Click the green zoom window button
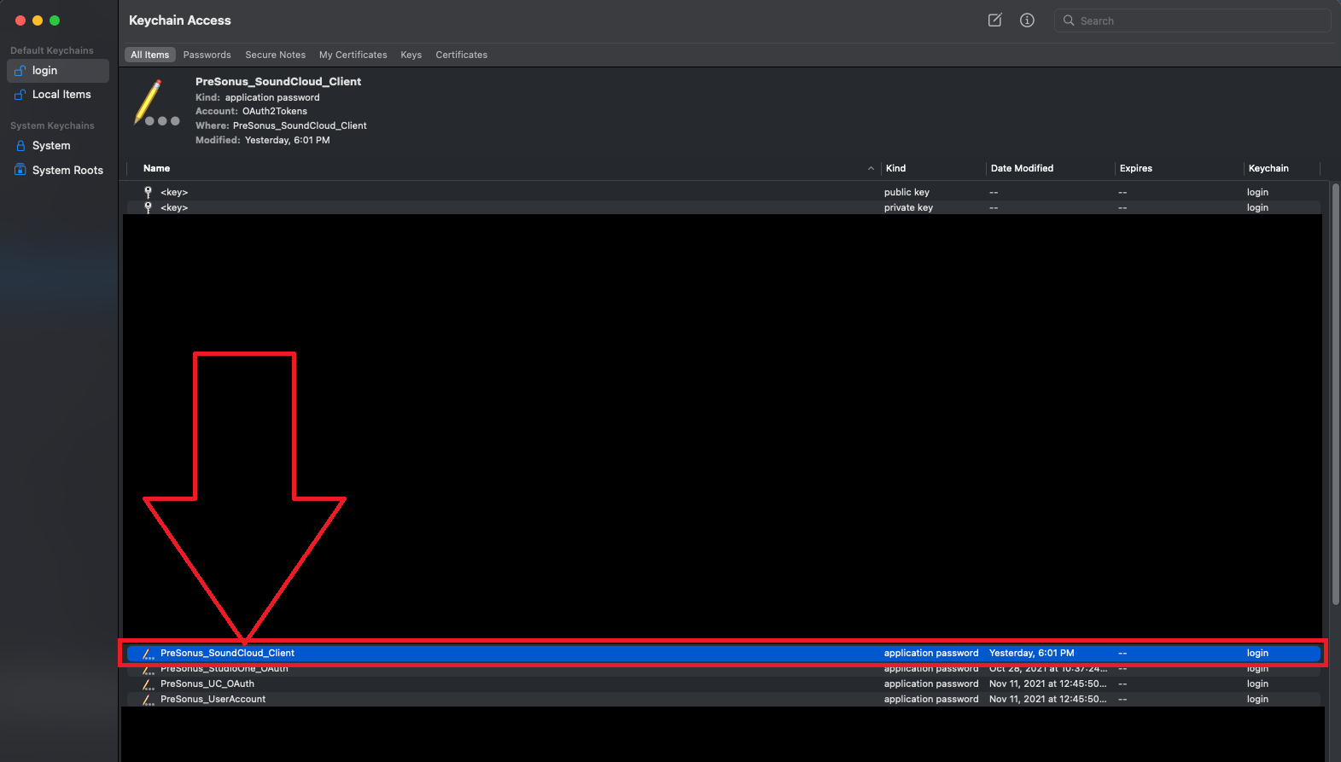Screen dimensions: 1341x762 click(x=55, y=20)
